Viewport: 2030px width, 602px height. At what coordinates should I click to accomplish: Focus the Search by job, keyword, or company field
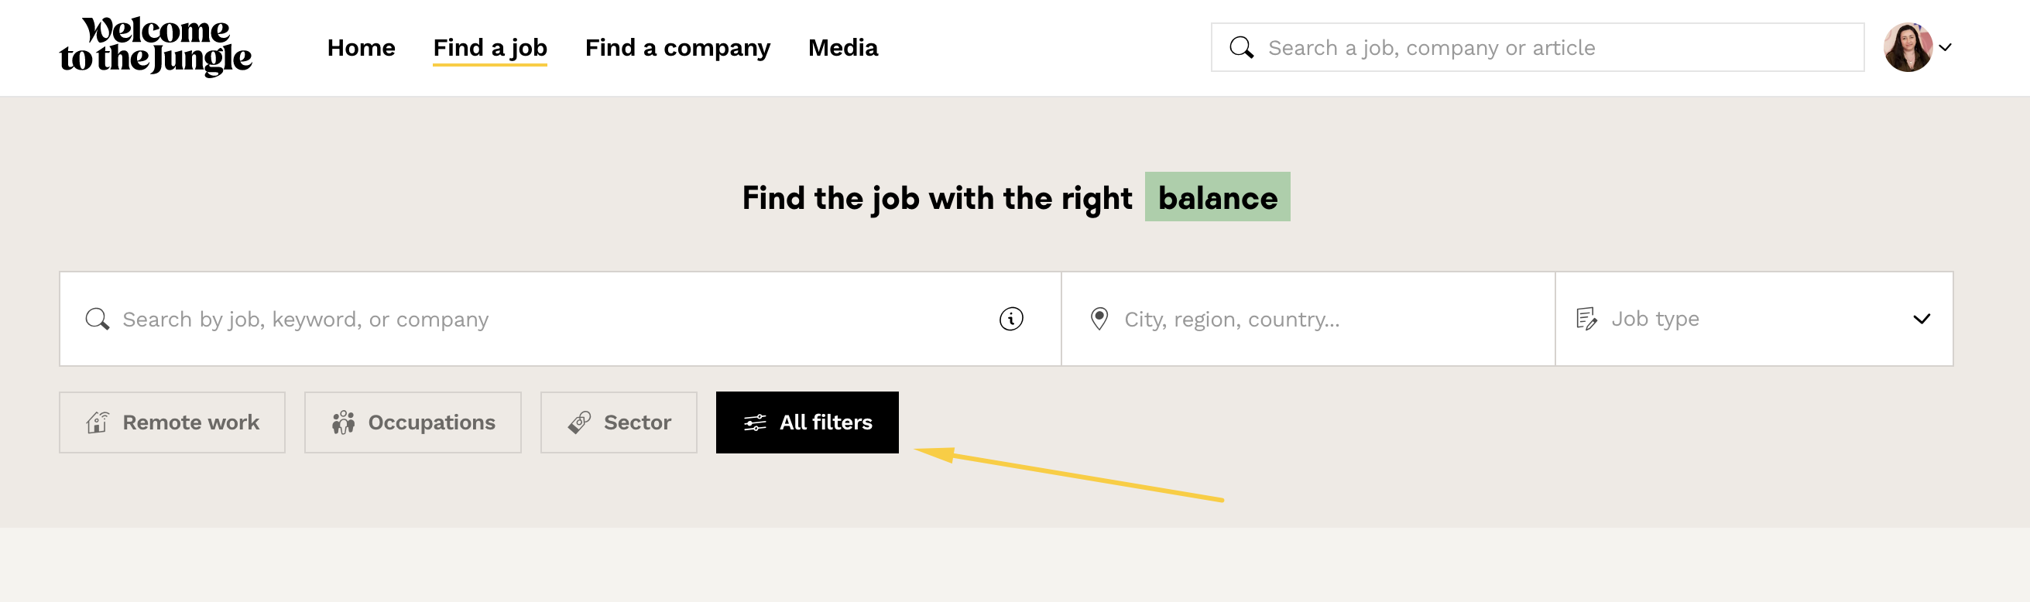pyautogui.click(x=551, y=319)
